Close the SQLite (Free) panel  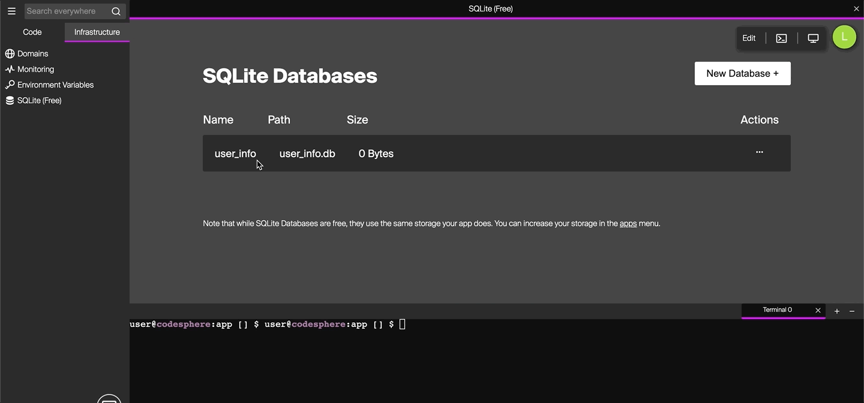(856, 8)
